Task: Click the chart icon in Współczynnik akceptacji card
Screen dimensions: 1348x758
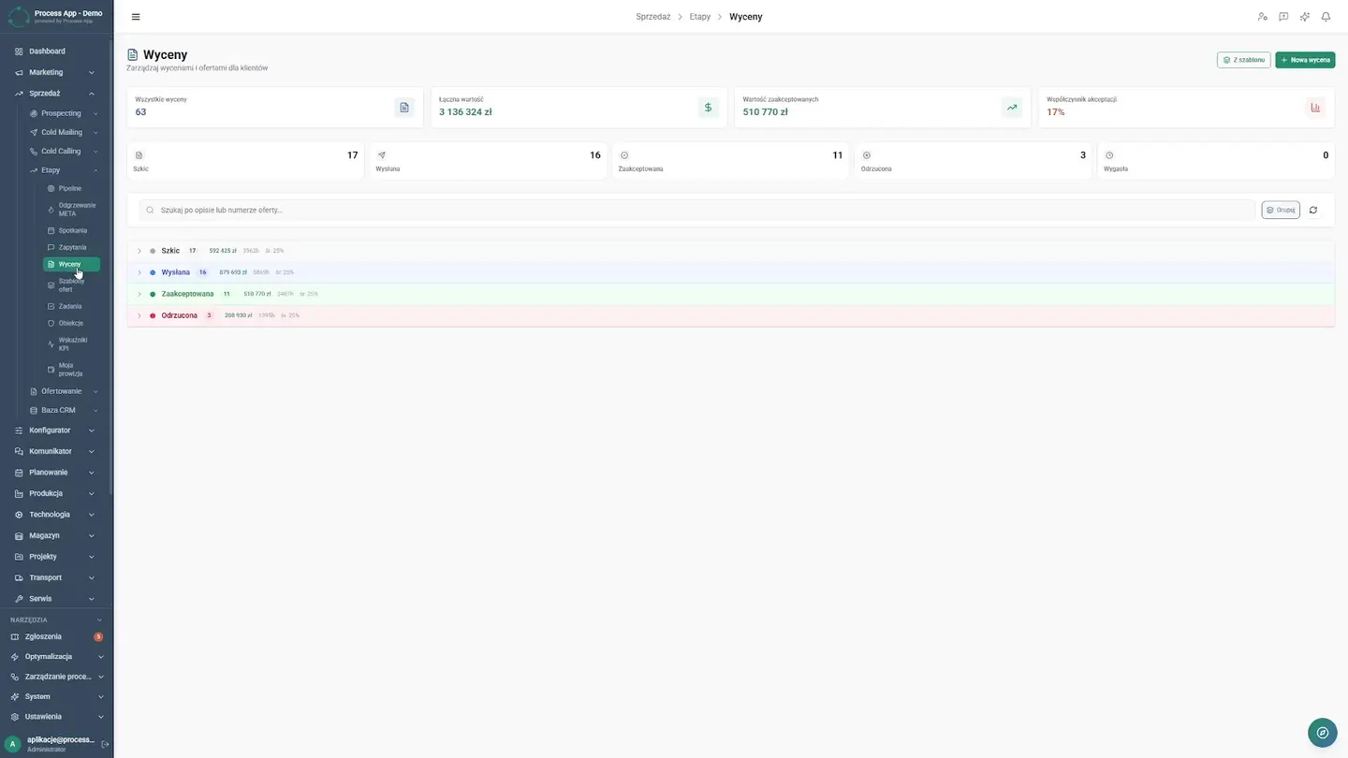Action: click(x=1315, y=108)
